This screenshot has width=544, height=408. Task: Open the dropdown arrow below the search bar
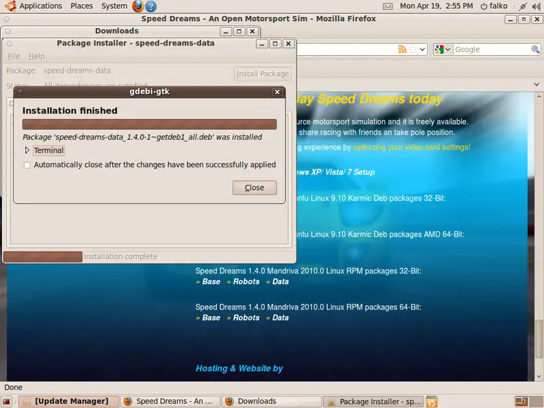coord(537,84)
